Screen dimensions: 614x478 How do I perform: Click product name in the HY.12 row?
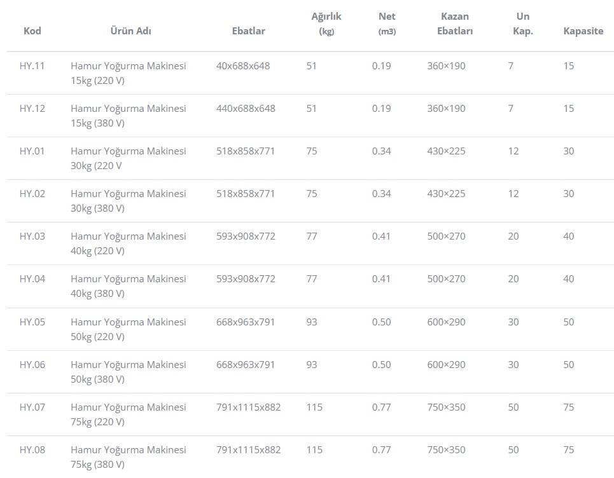click(x=129, y=115)
